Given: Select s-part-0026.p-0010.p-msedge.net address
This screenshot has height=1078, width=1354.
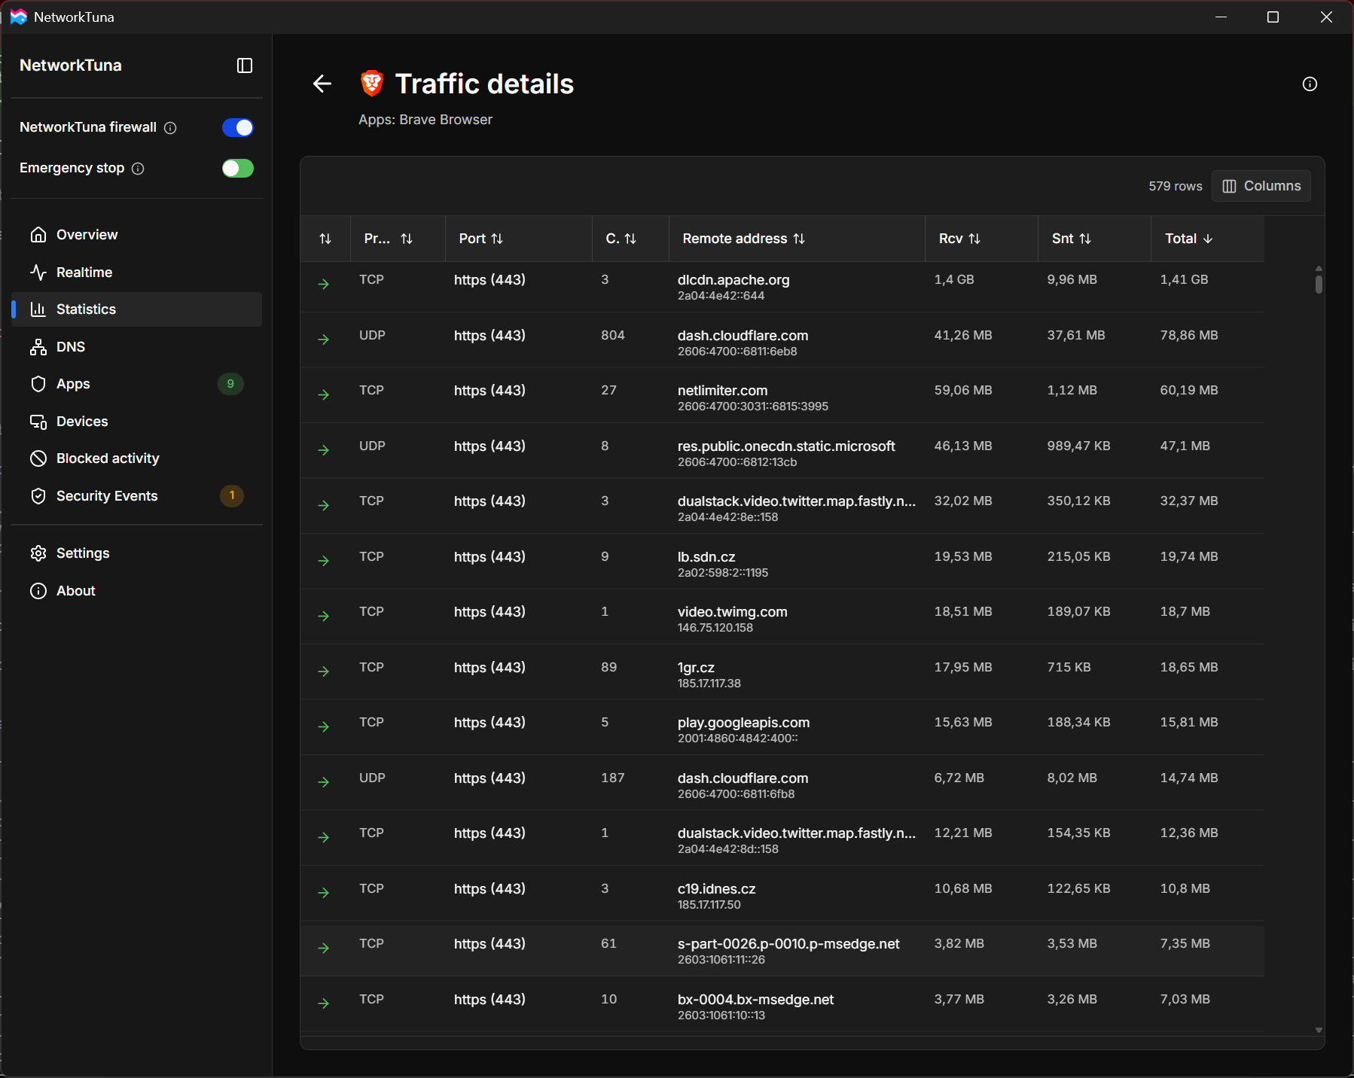Looking at the screenshot, I should coord(788,944).
